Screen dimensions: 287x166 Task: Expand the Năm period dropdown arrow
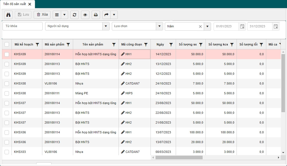(x=207, y=27)
